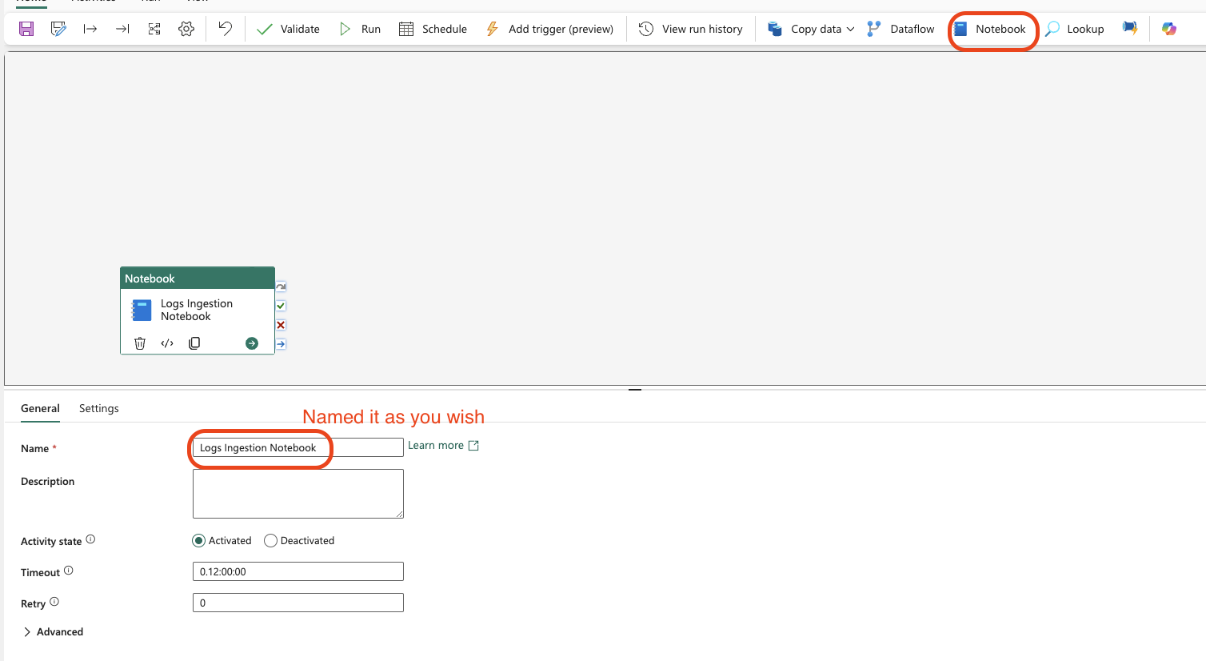Click the On success green checkmark connector
This screenshot has height=661, width=1206.
click(x=281, y=306)
